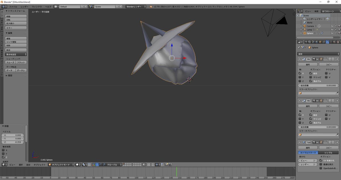Open the World properties tab icon
Viewport: 341px width, 180px height.
coord(317,42)
